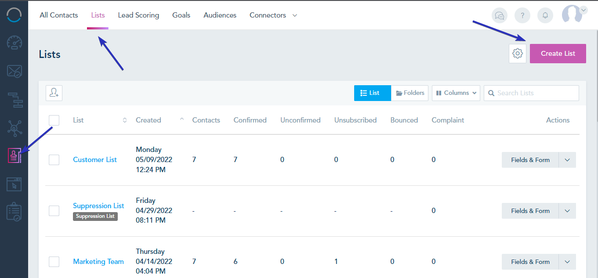
Task: Open the automation workflows sidebar icon
Action: (x=14, y=100)
